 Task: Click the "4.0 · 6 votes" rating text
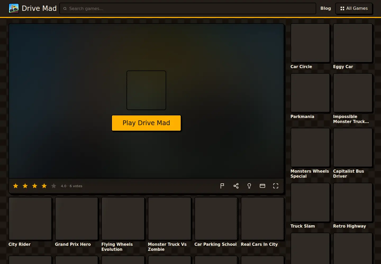point(71,186)
